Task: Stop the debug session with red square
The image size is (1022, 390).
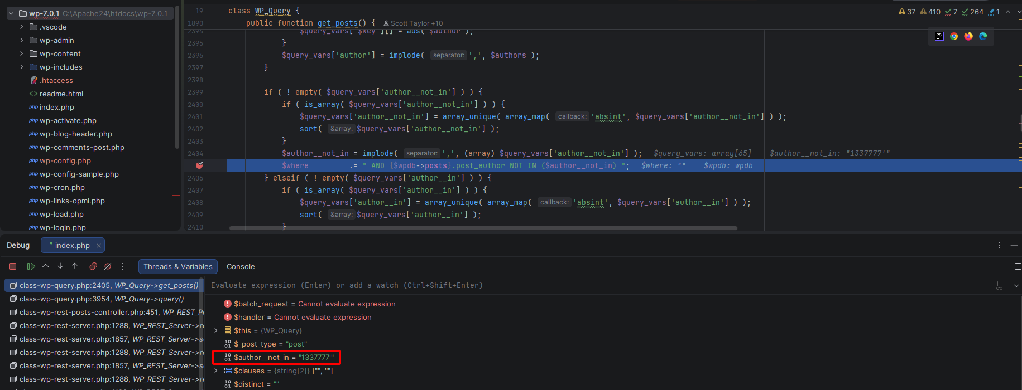Action: coord(13,266)
